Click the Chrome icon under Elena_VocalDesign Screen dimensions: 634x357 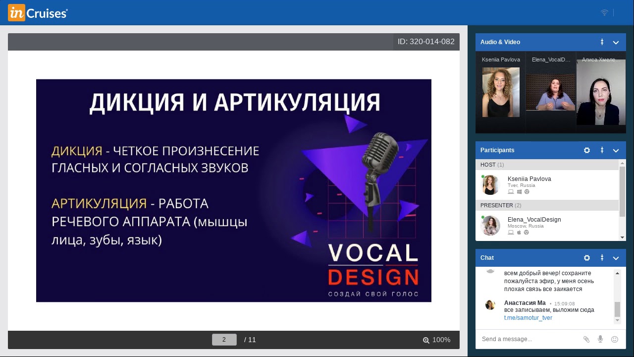(527, 233)
